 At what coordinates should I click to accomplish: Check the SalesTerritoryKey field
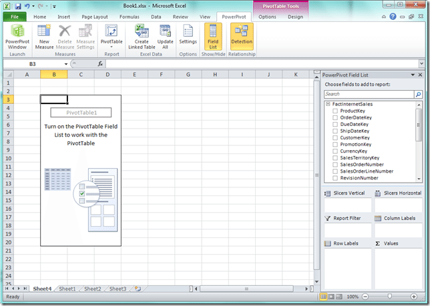[x=335, y=157]
